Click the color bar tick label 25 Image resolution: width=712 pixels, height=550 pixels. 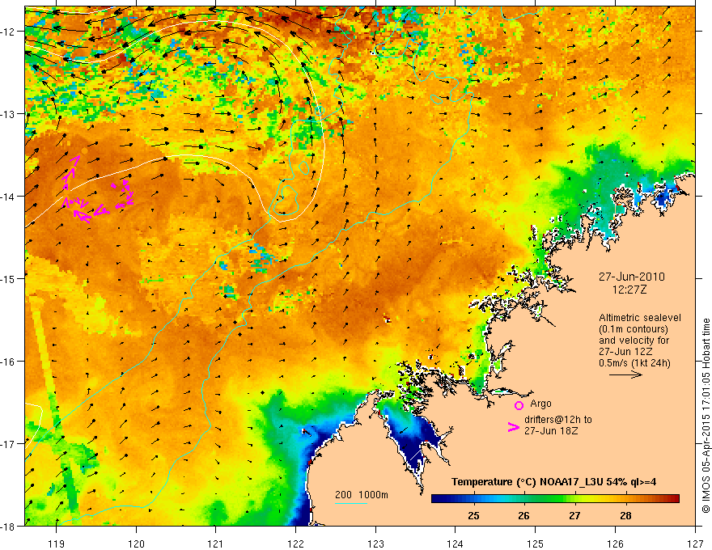pyautogui.click(x=473, y=515)
